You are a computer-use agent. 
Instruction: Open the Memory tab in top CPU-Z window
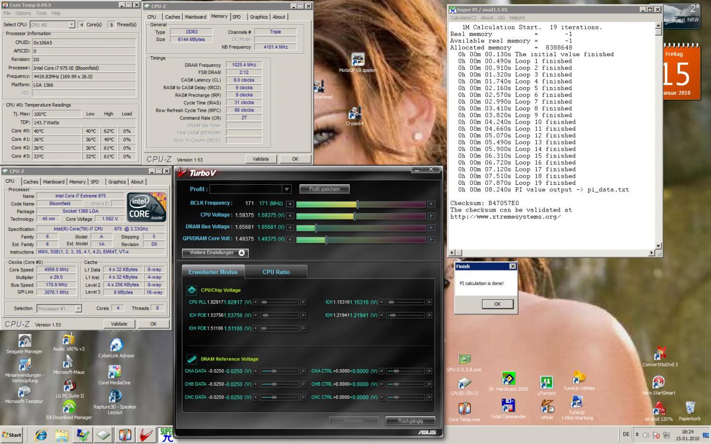click(219, 16)
